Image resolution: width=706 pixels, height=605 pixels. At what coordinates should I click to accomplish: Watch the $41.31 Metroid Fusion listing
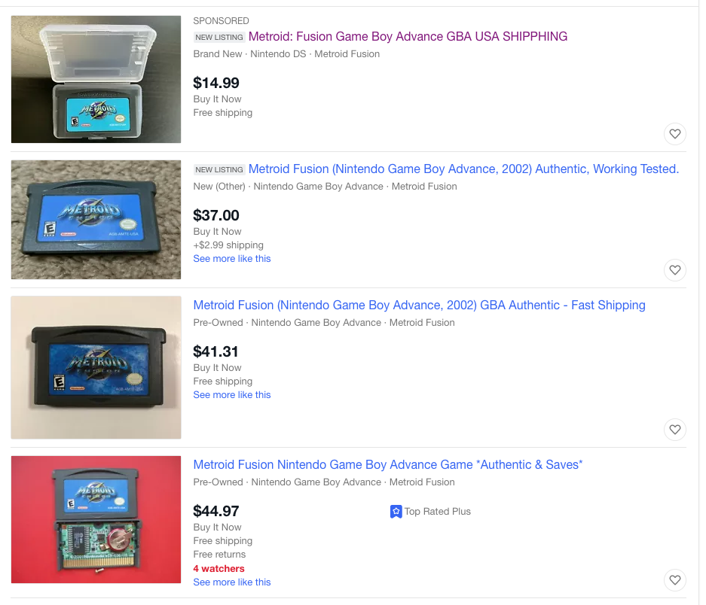pyautogui.click(x=674, y=430)
